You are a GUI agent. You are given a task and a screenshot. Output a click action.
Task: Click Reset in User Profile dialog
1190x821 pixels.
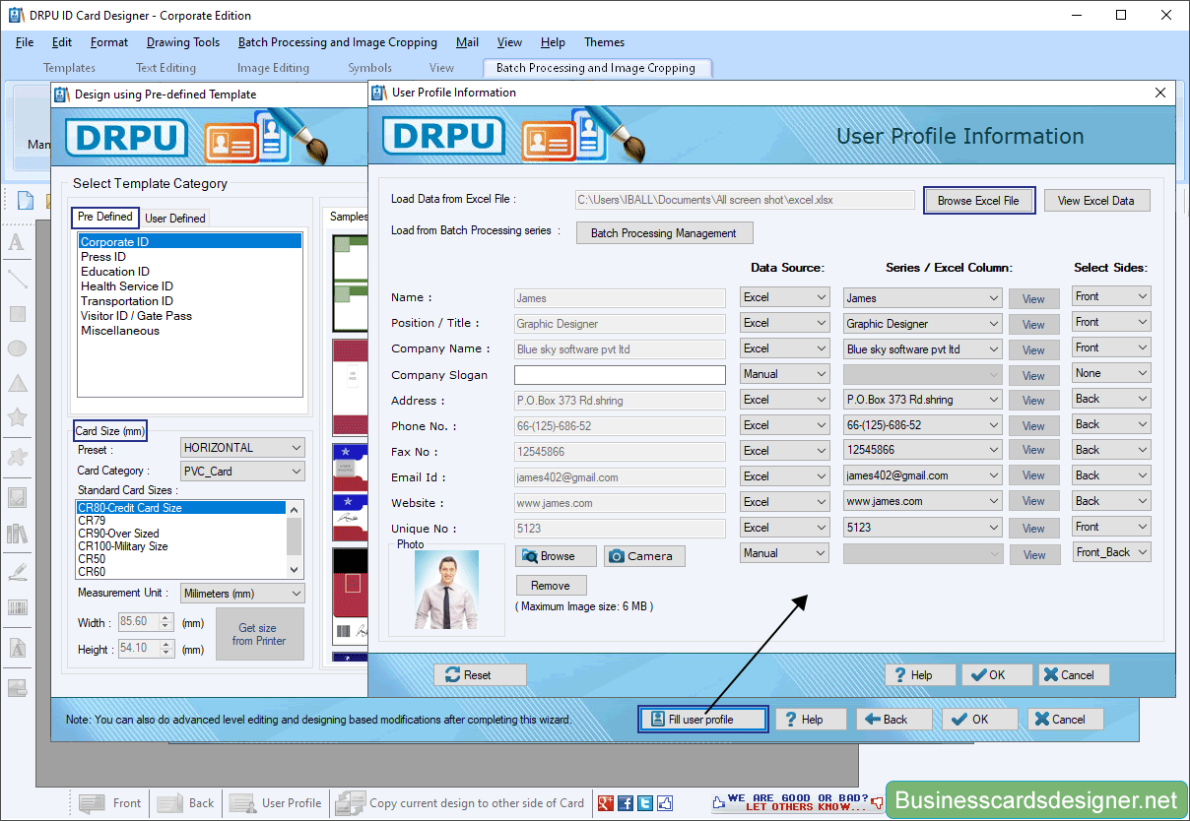click(480, 675)
